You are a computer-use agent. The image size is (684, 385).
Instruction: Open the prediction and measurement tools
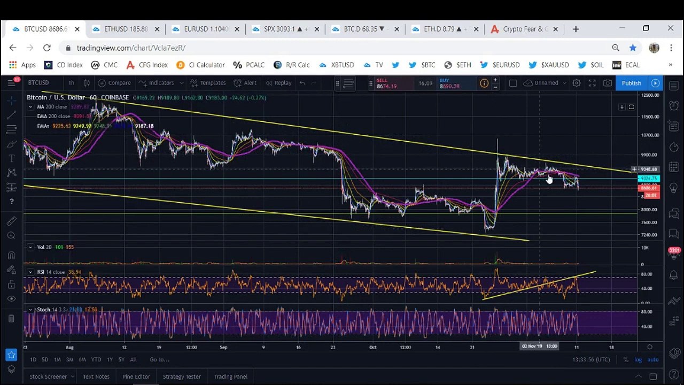tap(11, 187)
